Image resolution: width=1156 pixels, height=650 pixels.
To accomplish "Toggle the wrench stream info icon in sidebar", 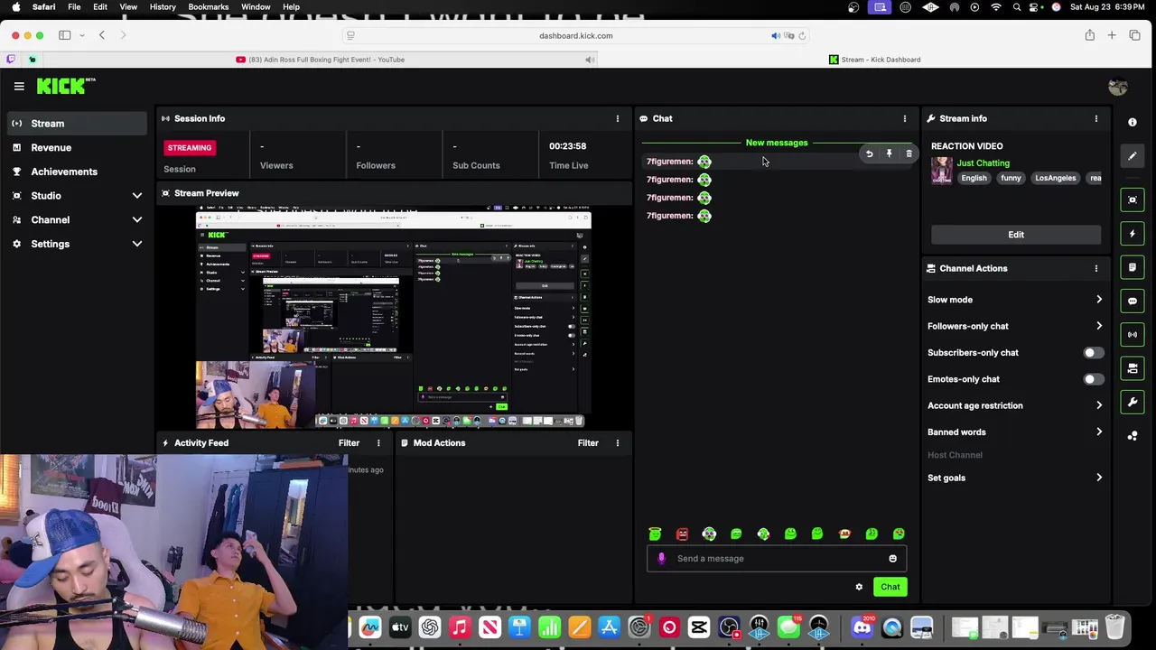I will [1133, 402].
